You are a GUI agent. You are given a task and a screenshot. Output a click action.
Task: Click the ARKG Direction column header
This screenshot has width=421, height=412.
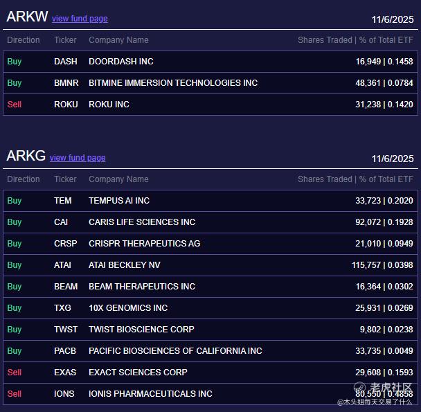(x=24, y=179)
